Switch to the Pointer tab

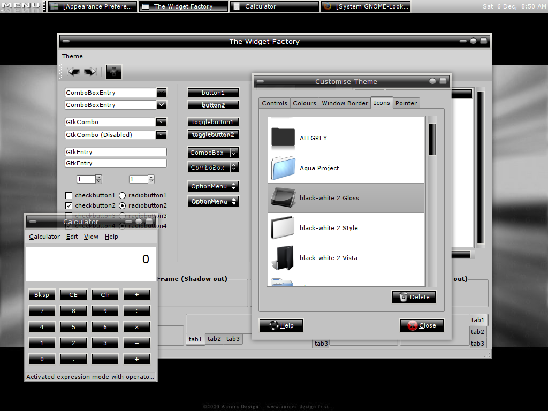click(406, 103)
